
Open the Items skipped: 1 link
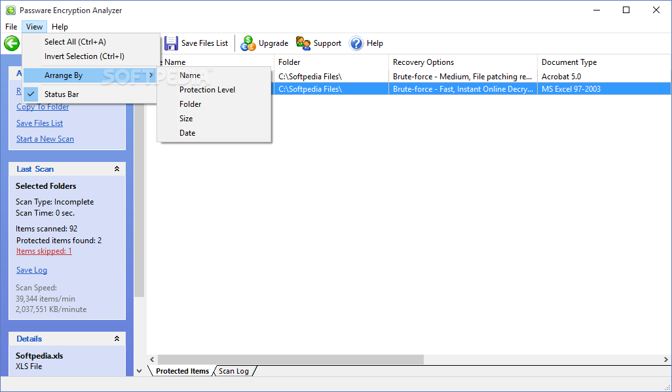pyautogui.click(x=44, y=251)
